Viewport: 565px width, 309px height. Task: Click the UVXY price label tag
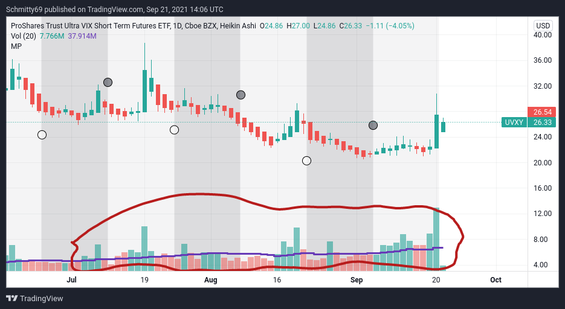[514, 123]
